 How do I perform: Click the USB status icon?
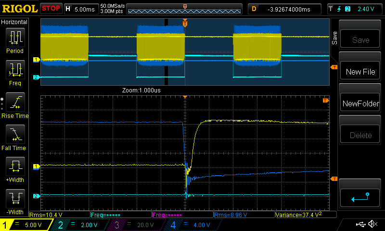coord(360,224)
